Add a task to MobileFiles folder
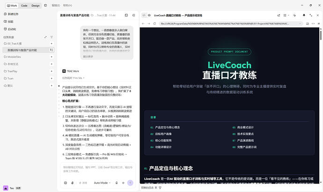Viewport: 323px width, 192px height. [x=51, y=57]
